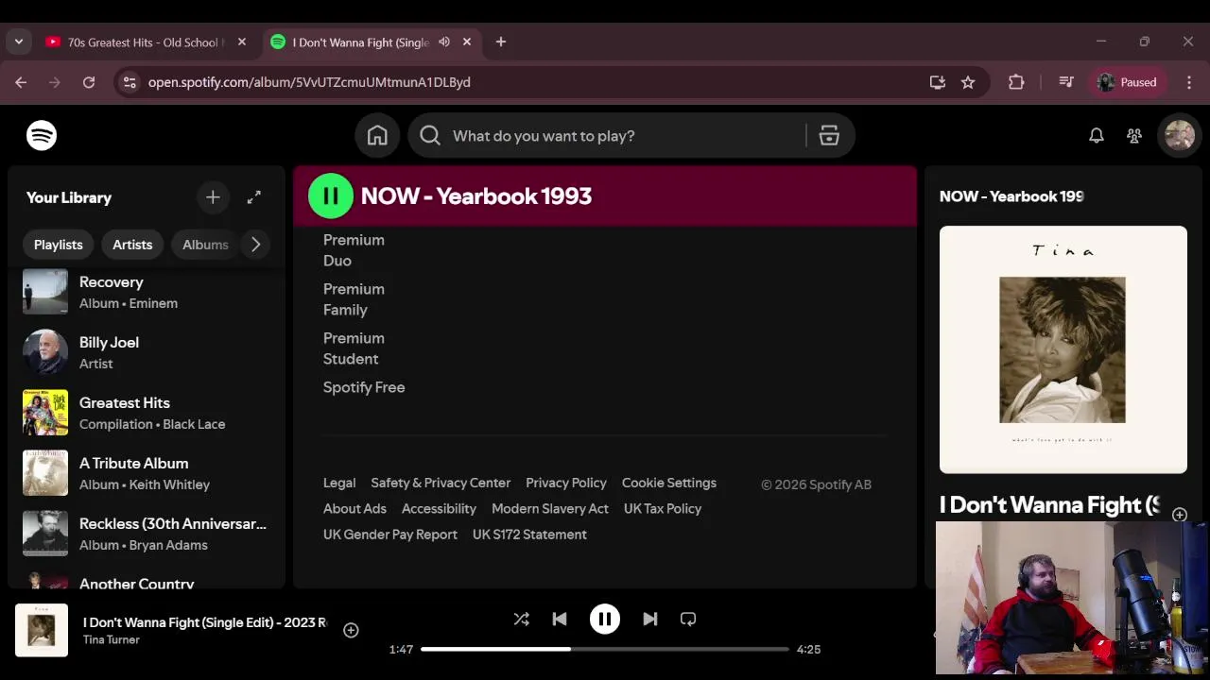Open Privacy Policy link
The image size is (1210, 680).
pos(566,483)
